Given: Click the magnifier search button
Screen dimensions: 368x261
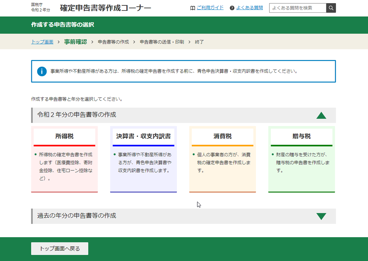Looking at the screenshot, I should [x=331, y=8].
